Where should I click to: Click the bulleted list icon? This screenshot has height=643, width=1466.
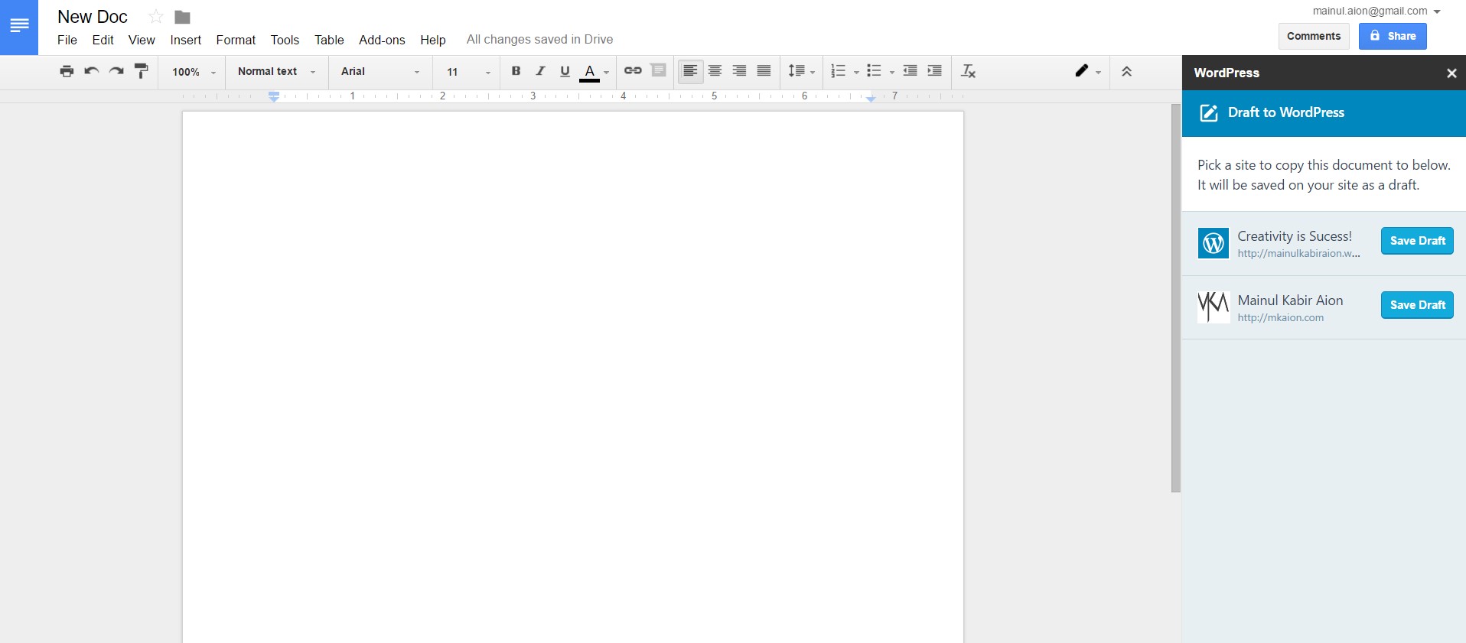[x=874, y=71]
